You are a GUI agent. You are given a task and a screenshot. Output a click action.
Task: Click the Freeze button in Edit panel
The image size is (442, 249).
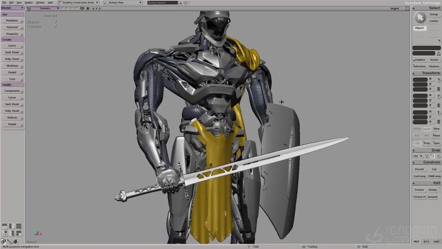(x=419, y=190)
